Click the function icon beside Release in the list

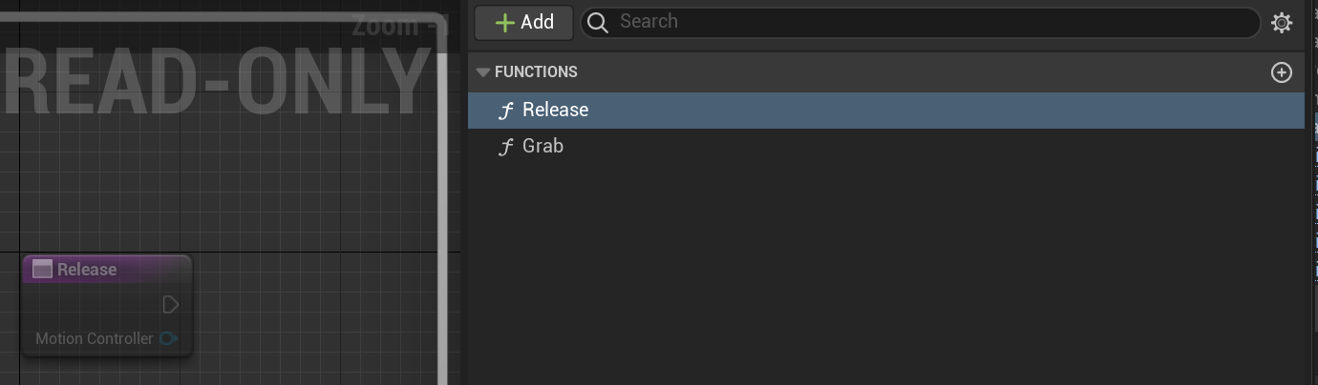[x=506, y=111]
